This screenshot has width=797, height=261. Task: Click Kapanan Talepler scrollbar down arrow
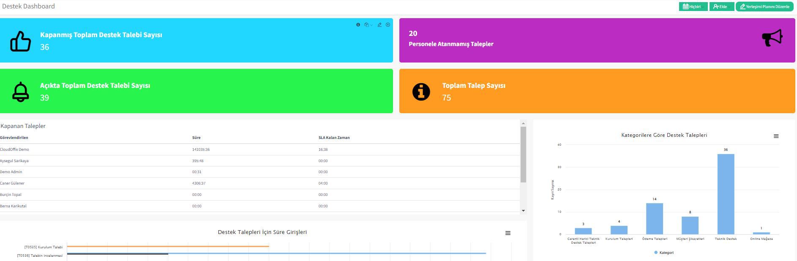523,210
